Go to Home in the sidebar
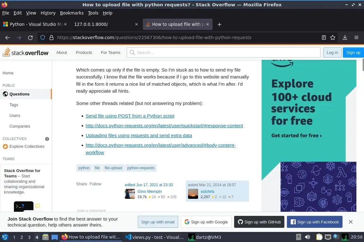 tap(8, 73)
